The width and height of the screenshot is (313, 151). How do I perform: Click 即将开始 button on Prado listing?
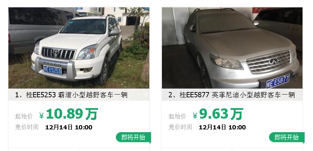[133, 137]
